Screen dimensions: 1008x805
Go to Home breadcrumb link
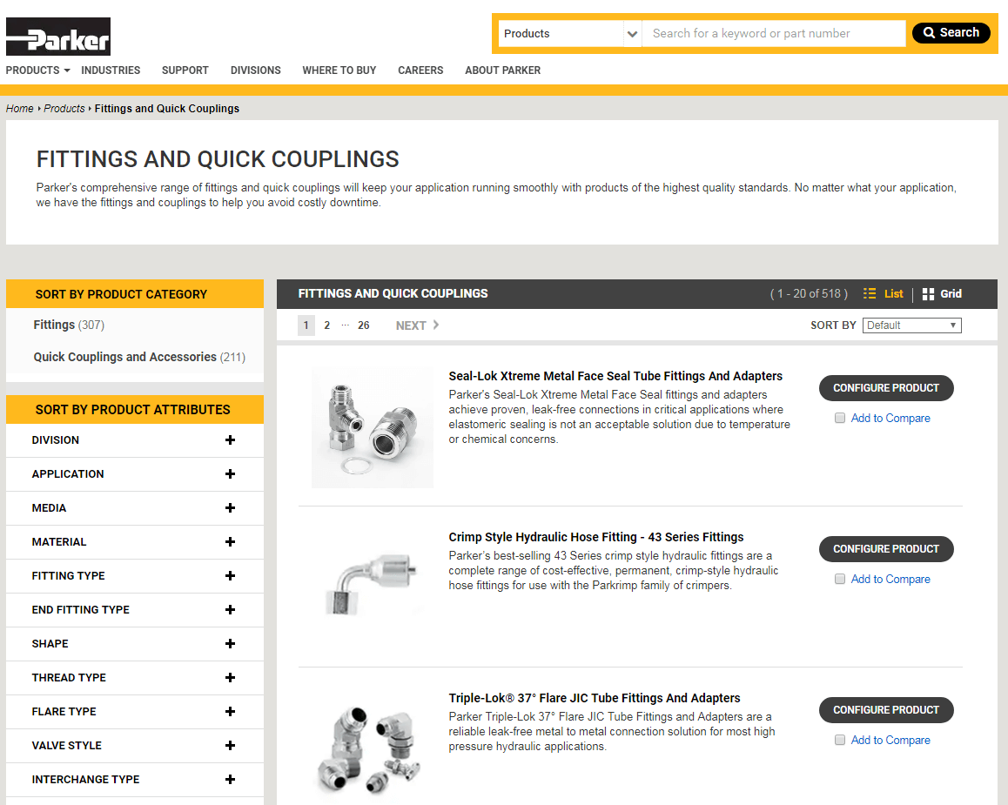pos(19,109)
